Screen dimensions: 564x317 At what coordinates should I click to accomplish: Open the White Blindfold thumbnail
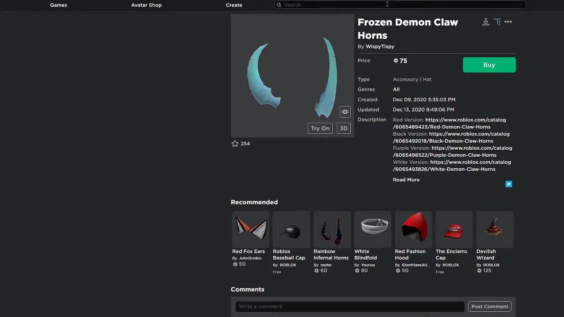(373, 229)
